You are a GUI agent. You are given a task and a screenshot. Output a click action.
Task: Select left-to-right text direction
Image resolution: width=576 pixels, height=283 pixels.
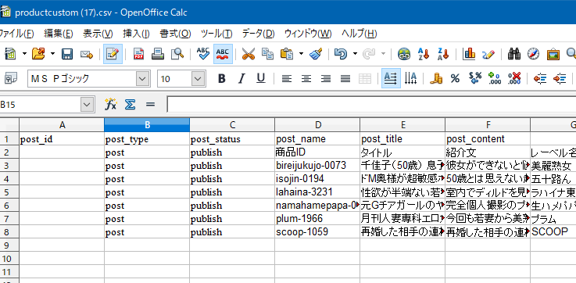click(391, 78)
